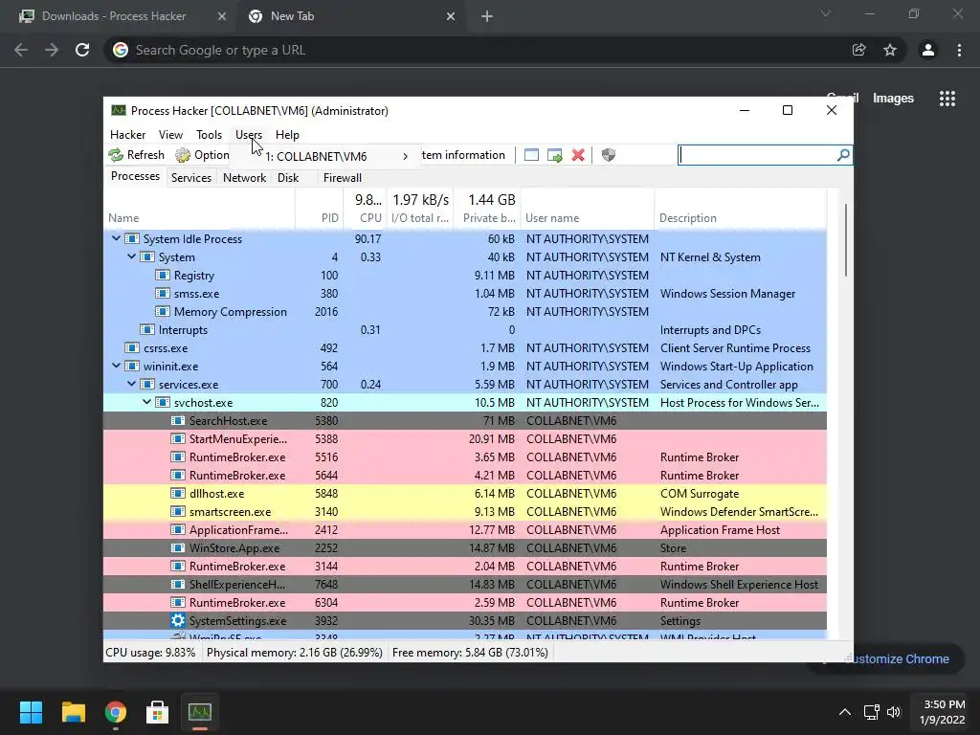Image resolution: width=980 pixels, height=735 pixels.
Task: Reload the page in Chrome
Action: [x=82, y=50]
